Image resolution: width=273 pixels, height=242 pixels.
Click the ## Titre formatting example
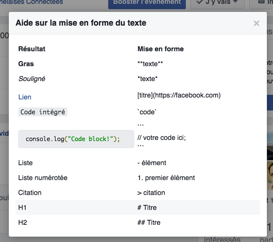[x=149, y=223]
